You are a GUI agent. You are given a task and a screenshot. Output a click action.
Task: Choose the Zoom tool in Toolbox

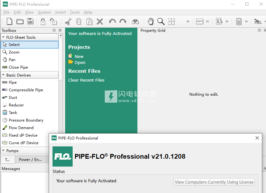pyautogui.click(x=30, y=52)
